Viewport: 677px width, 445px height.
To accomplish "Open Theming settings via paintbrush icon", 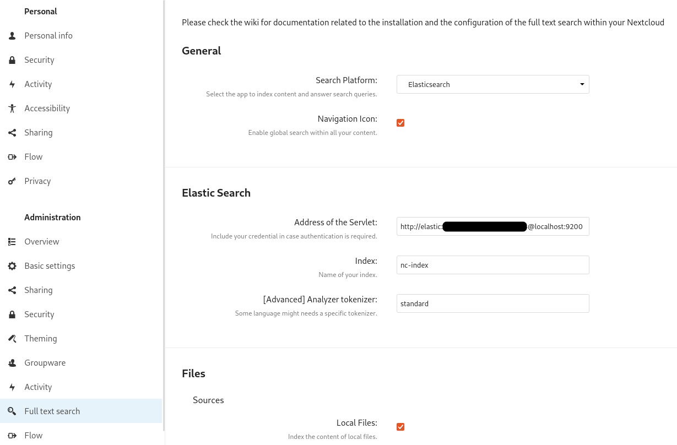I will (12, 338).
